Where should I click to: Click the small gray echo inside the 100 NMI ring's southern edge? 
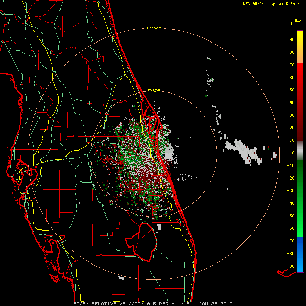121,278
